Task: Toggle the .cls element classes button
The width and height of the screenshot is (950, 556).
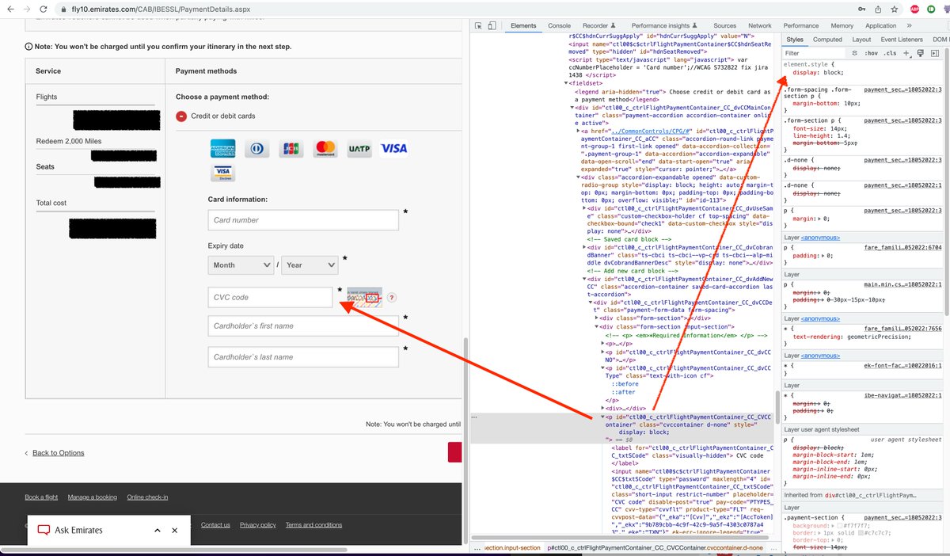Action: click(x=891, y=53)
